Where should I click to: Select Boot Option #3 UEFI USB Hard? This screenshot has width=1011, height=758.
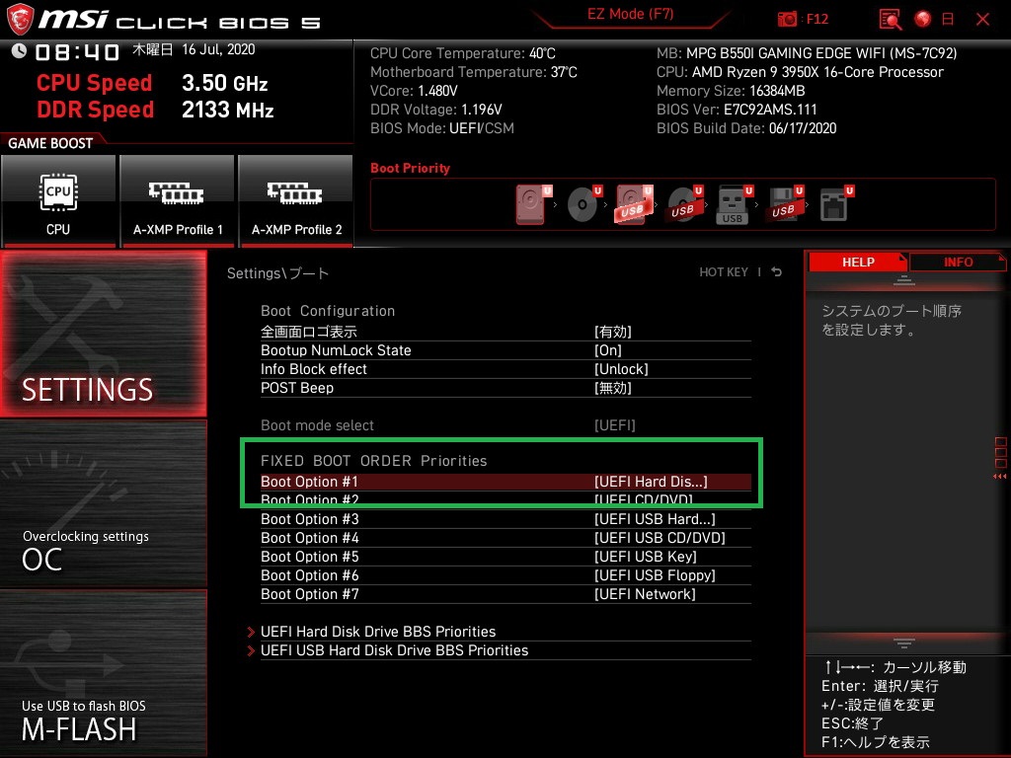coord(505,519)
